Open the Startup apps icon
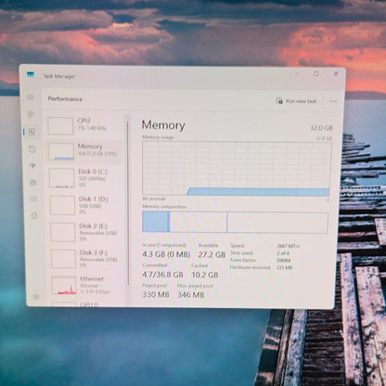 click(32, 166)
